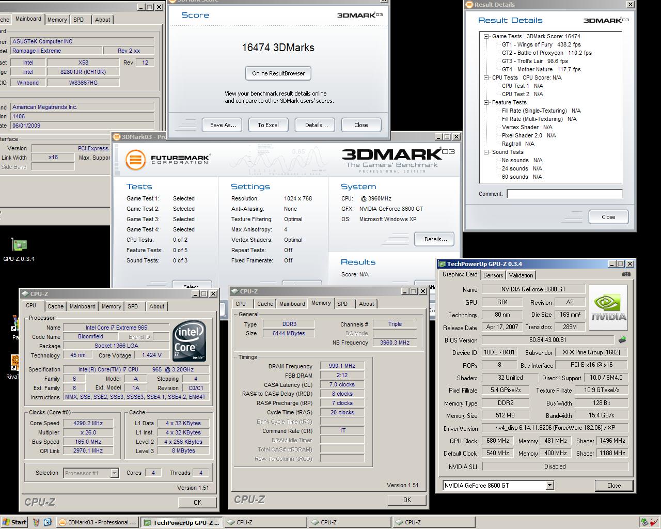Click the Start button

click(x=14, y=522)
